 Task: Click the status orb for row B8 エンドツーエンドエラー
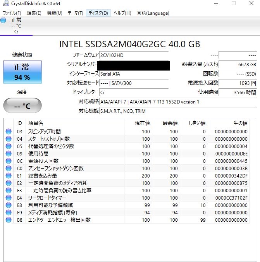pyautogui.click(x=9, y=220)
